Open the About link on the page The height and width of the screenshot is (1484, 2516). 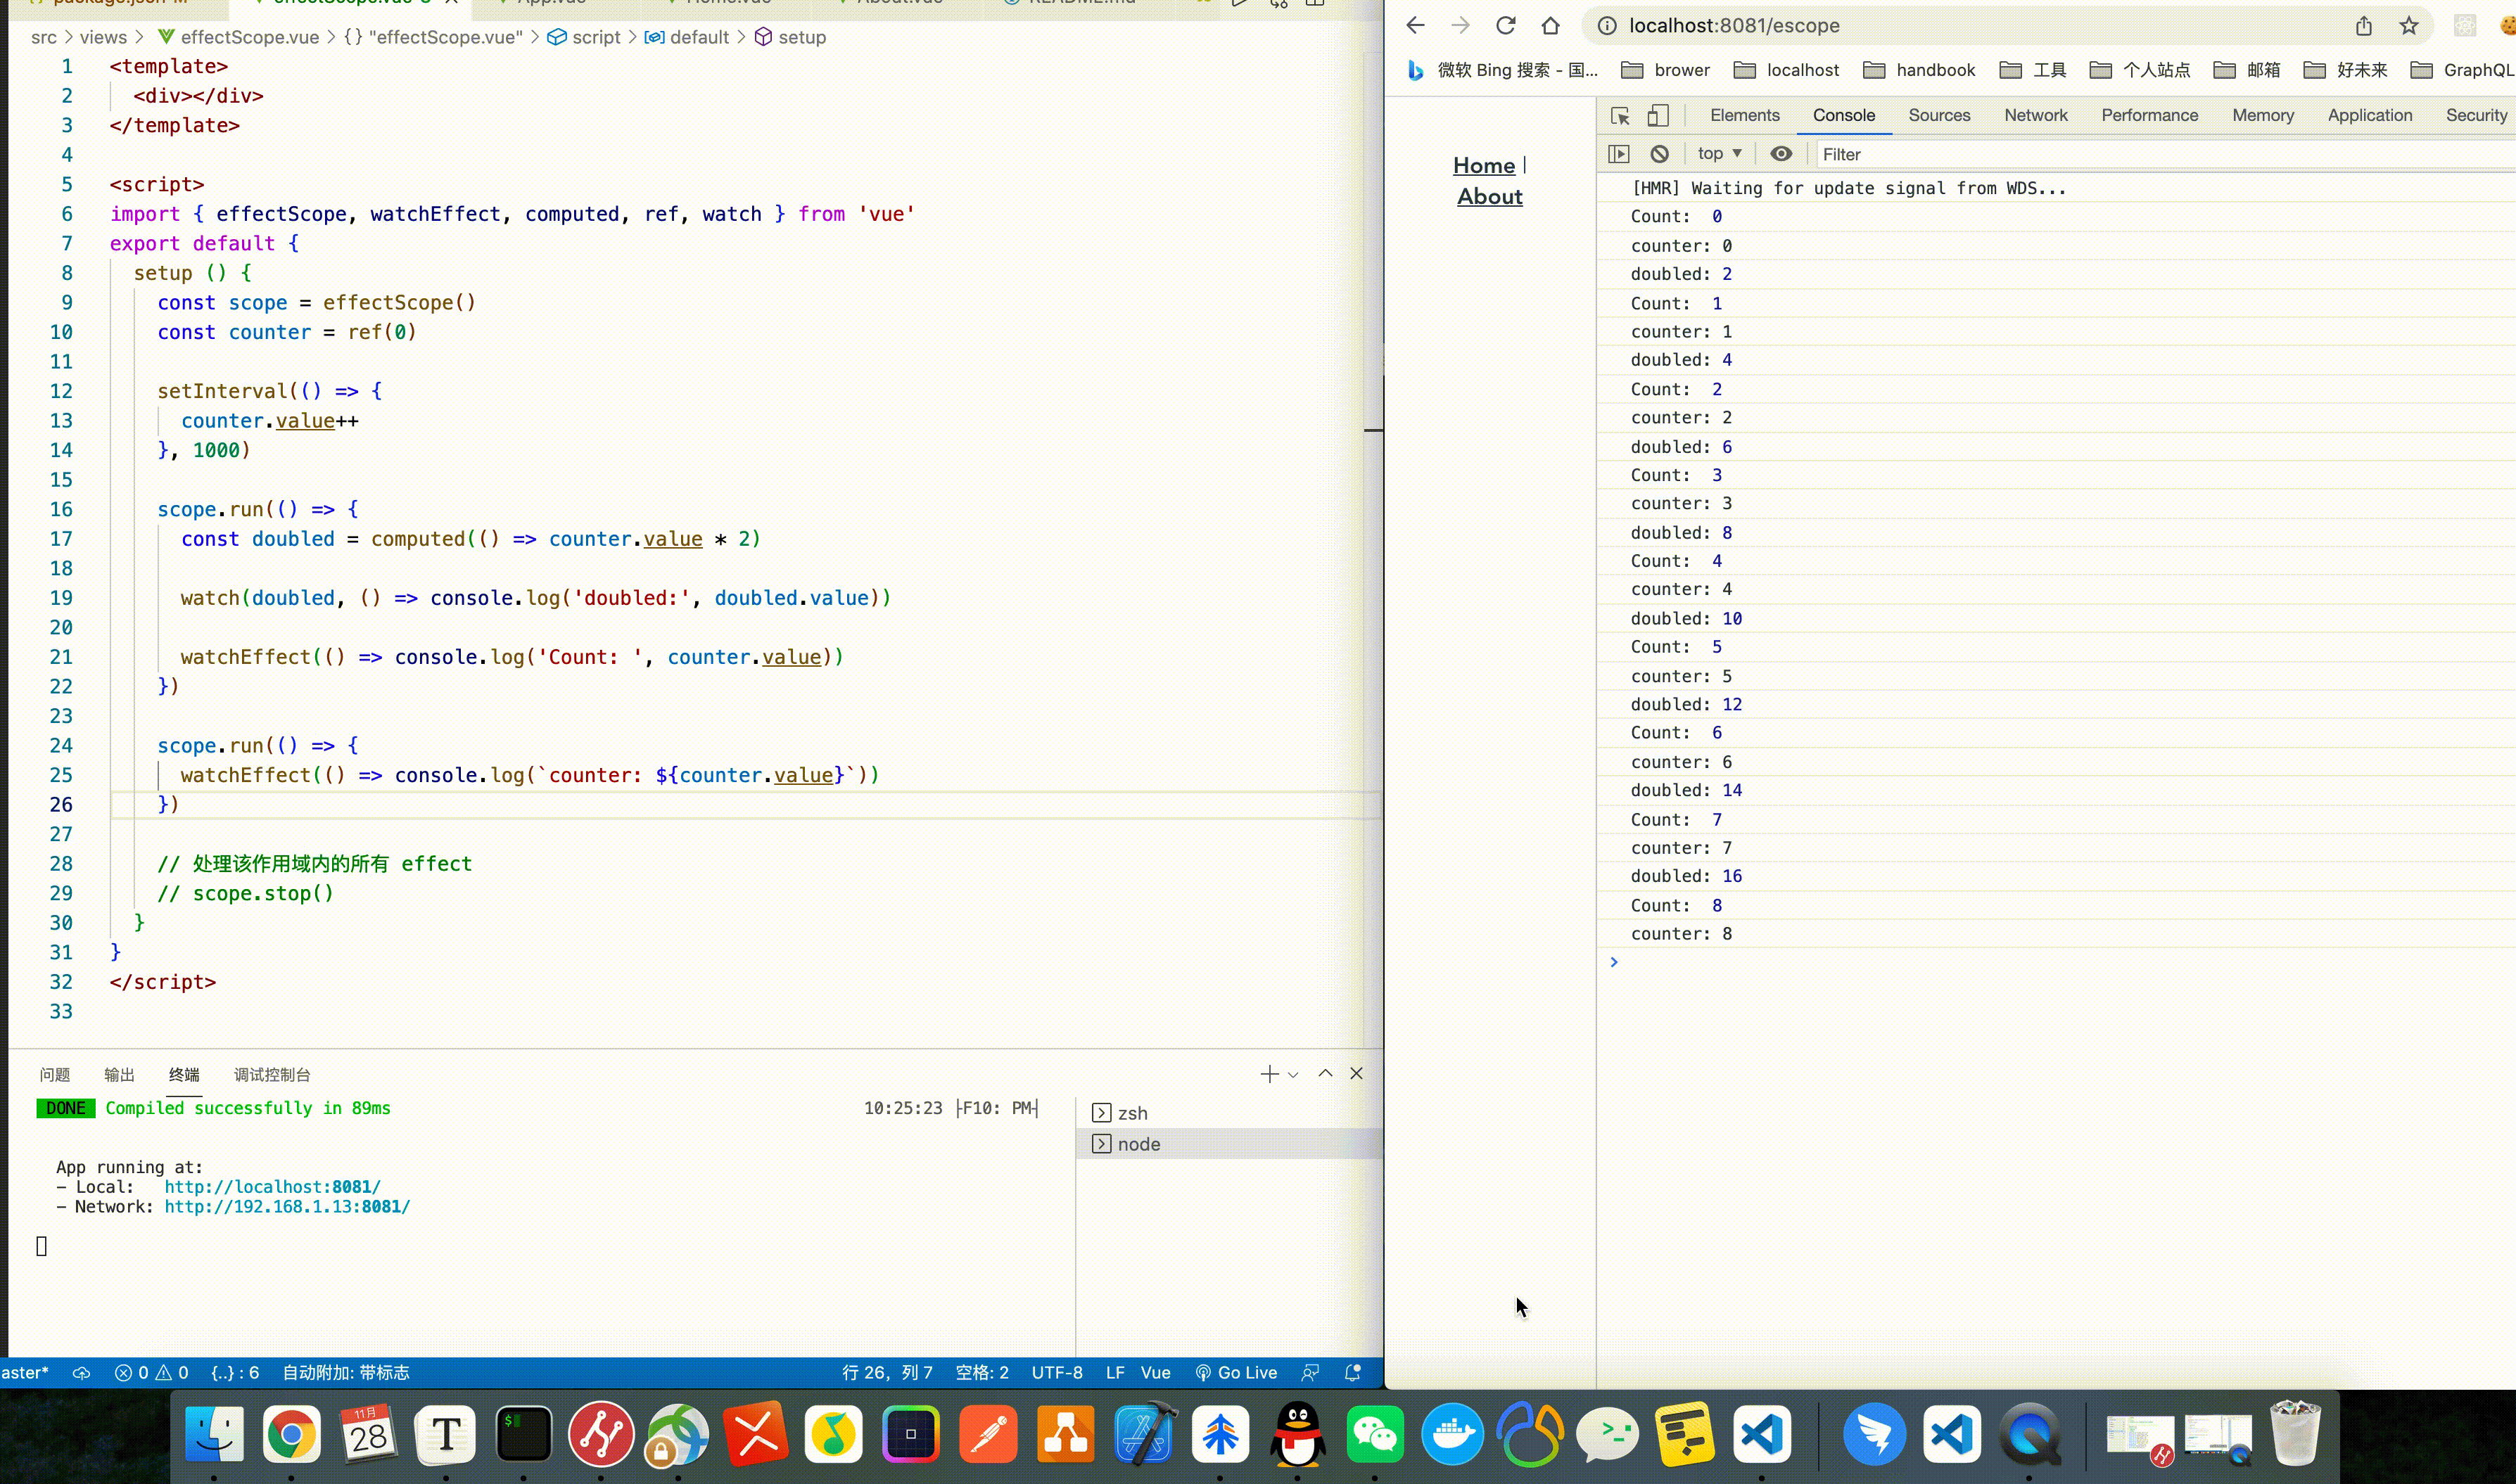(1489, 197)
